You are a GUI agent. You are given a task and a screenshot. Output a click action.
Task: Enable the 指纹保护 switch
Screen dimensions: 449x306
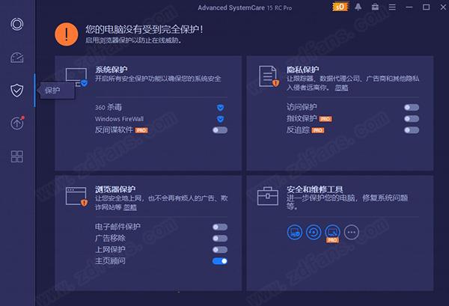pyautogui.click(x=412, y=118)
